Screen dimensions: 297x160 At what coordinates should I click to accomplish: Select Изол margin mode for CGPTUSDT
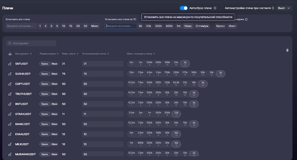54,84
